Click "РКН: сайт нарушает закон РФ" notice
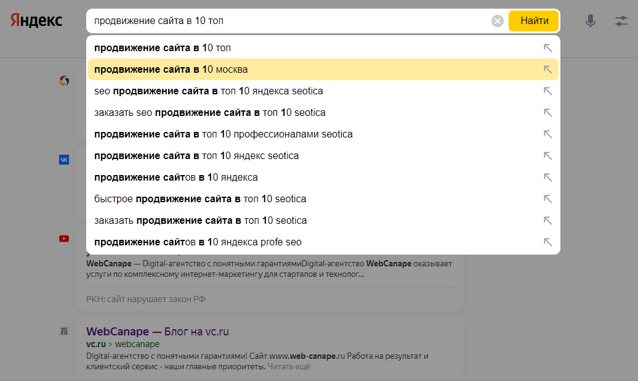The height and width of the screenshot is (381, 638). coord(146,299)
